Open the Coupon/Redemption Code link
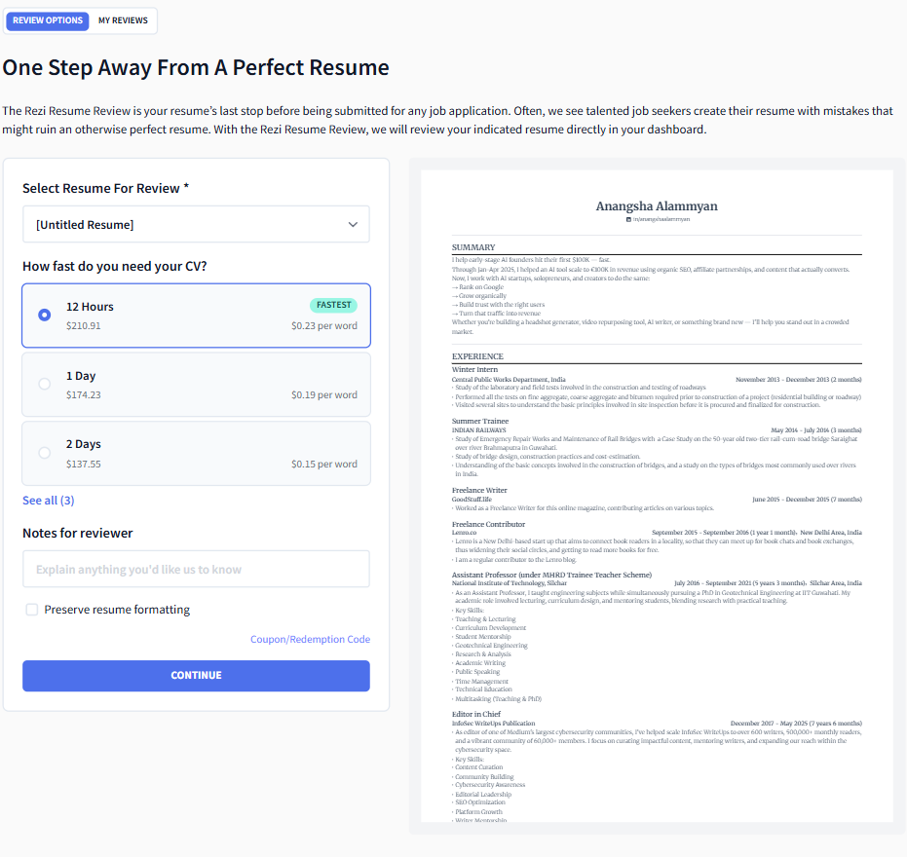The height and width of the screenshot is (857, 907). [310, 639]
